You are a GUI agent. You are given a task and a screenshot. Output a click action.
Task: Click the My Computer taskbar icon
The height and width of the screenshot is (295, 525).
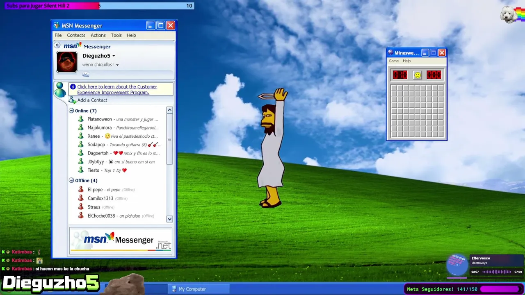[174, 289]
